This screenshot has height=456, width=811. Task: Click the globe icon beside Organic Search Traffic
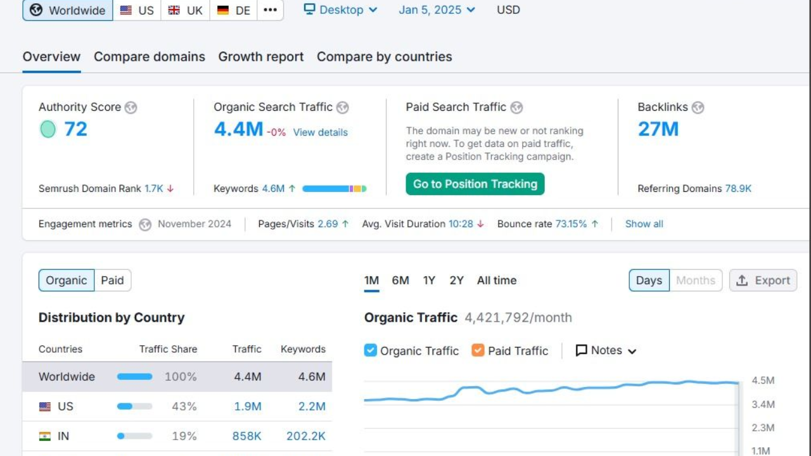(342, 108)
